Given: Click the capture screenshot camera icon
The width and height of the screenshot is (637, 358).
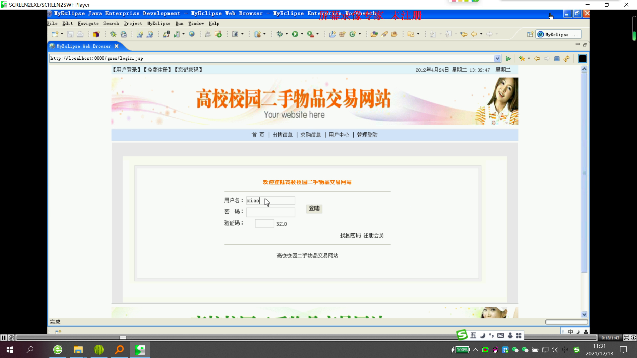Looking at the screenshot, I should tap(235, 34).
